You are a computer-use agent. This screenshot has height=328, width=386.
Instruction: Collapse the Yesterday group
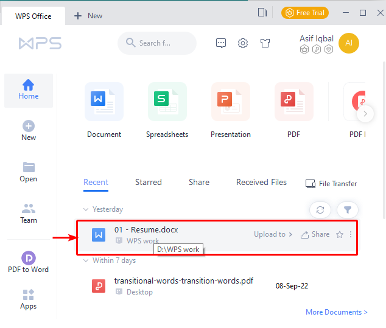tap(86, 209)
